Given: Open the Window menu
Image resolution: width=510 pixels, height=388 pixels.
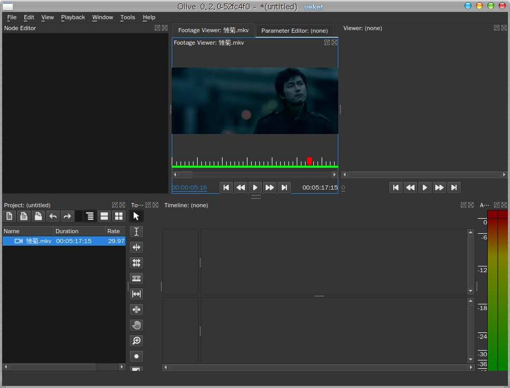Looking at the screenshot, I should (102, 17).
